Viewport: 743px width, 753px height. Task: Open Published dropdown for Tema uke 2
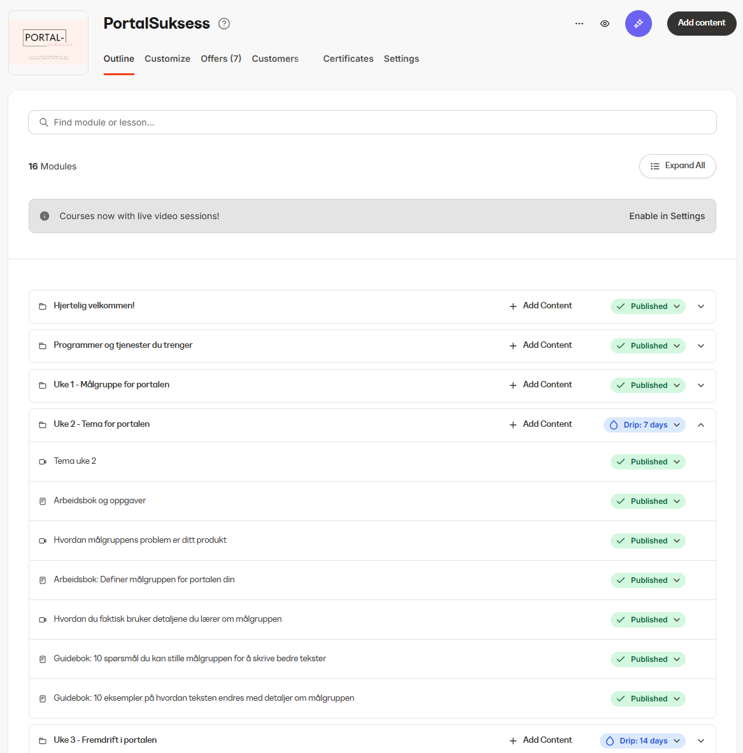648,461
